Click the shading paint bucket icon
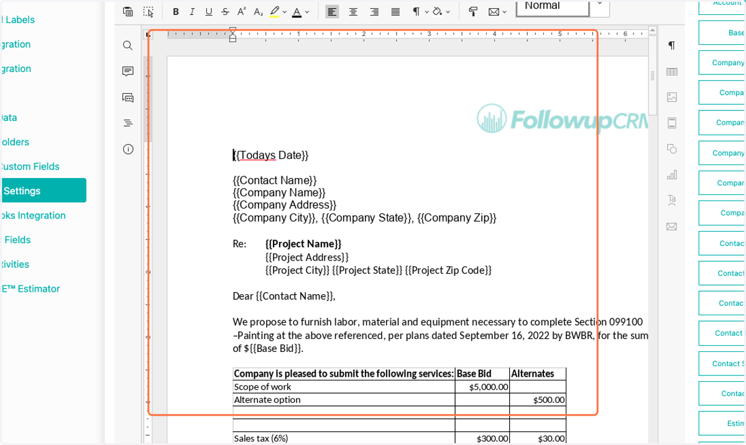746x445 pixels. pyautogui.click(x=438, y=12)
